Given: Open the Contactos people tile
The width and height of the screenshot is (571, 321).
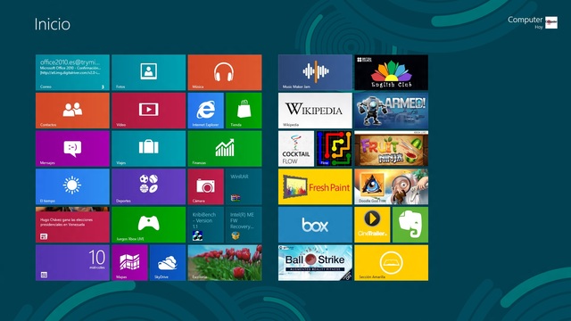Looking at the screenshot, I should point(72,111).
